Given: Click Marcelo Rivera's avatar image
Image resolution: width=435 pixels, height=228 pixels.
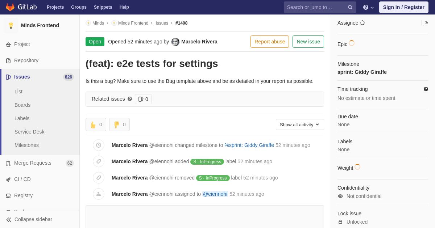Looking at the screenshot, I should pyautogui.click(x=175, y=42).
